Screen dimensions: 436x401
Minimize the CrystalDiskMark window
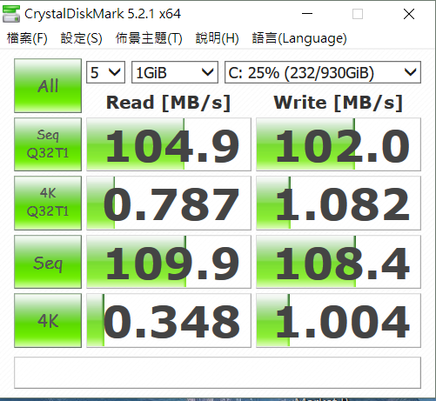click(307, 14)
